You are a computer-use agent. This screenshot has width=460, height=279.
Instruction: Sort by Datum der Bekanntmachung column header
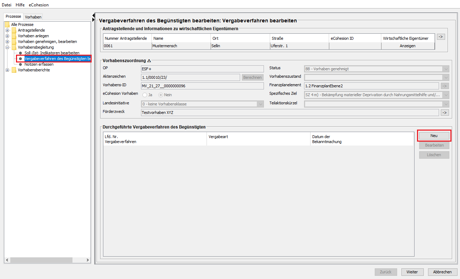coord(362,139)
